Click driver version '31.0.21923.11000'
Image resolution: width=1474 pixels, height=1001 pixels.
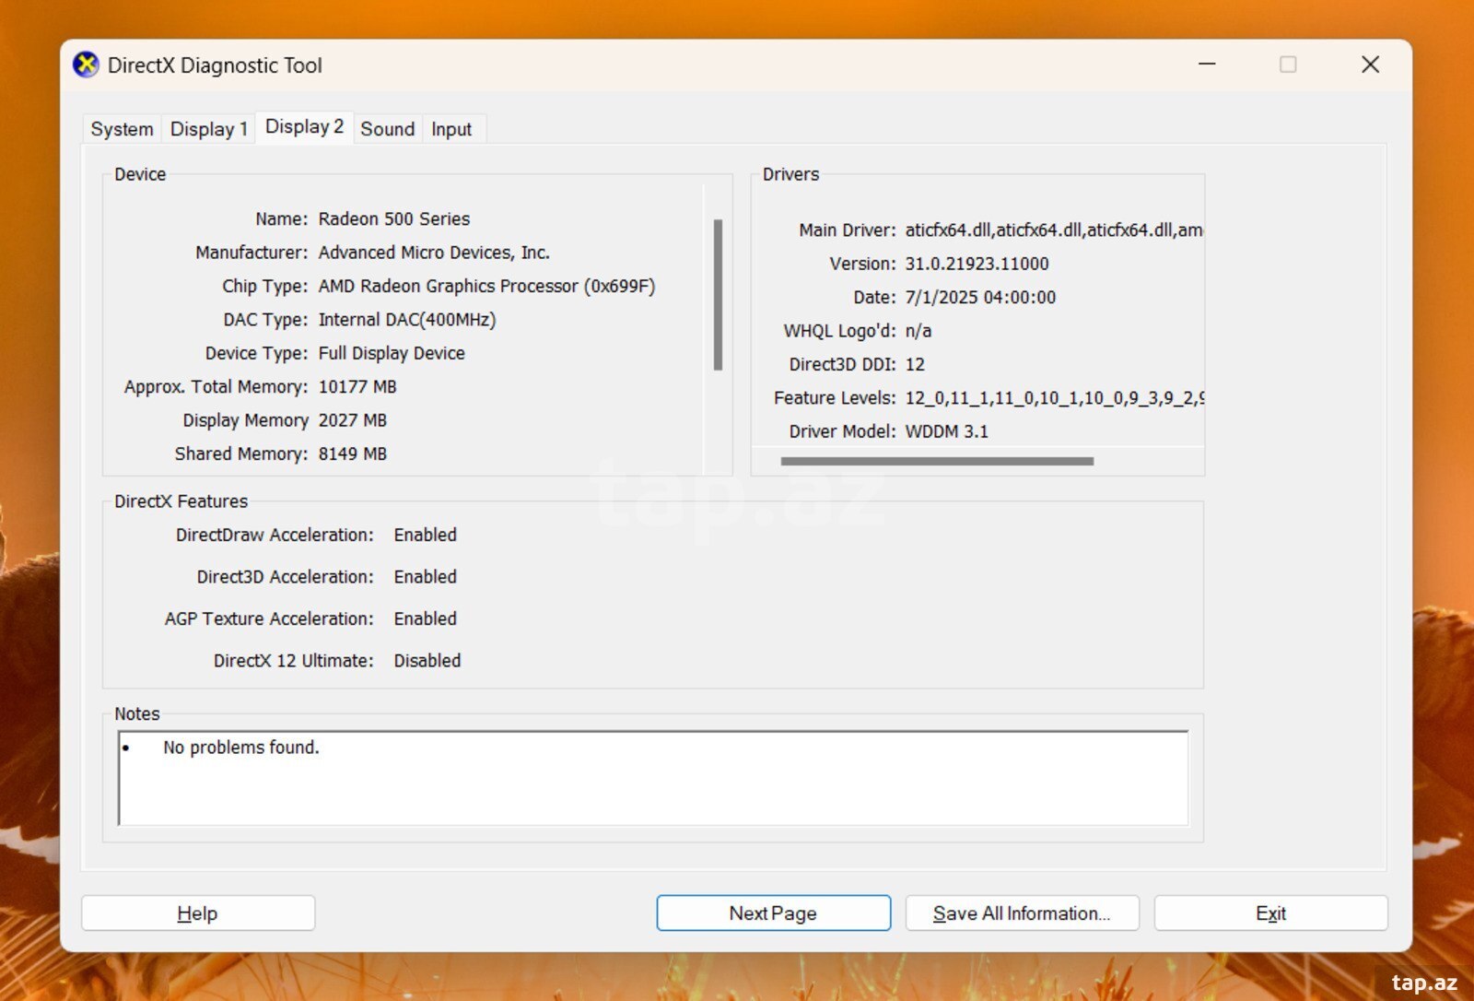tap(977, 264)
